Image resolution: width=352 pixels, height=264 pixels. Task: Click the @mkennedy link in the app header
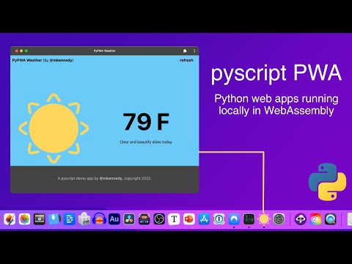(x=61, y=60)
